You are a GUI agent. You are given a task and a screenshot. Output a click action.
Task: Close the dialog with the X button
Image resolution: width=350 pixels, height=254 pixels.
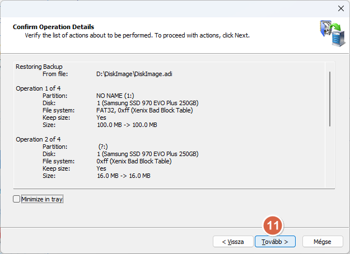pos(340,8)
